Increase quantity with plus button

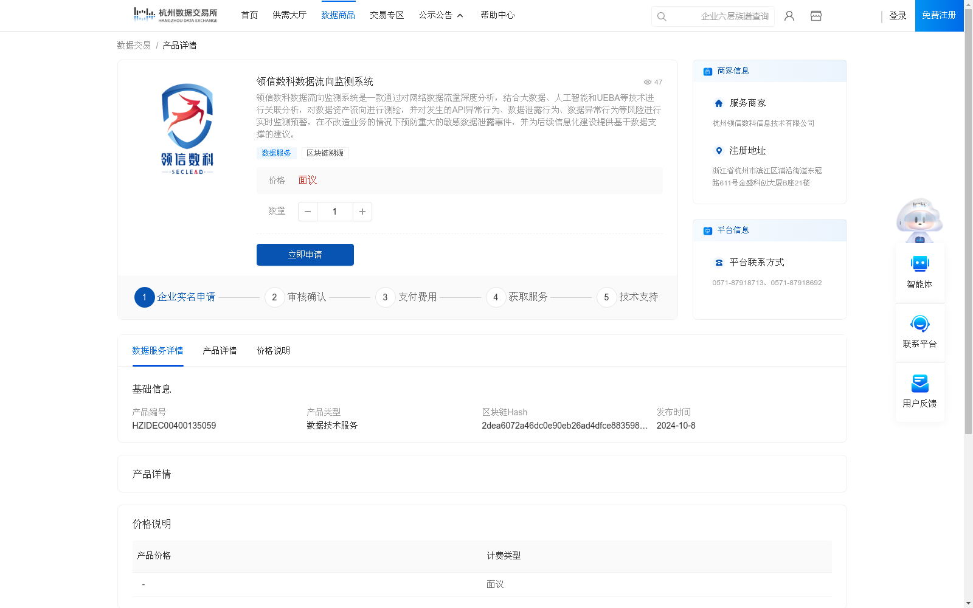click(x=362, y=212)
